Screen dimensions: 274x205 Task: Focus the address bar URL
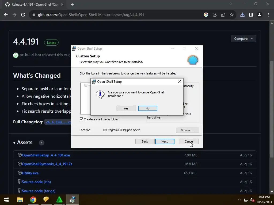pos(91,15)
